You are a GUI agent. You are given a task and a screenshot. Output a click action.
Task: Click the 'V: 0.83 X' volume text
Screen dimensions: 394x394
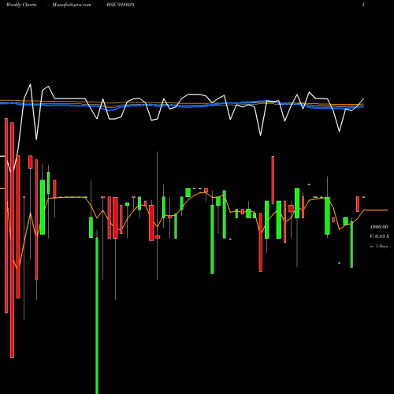point(379,236)
